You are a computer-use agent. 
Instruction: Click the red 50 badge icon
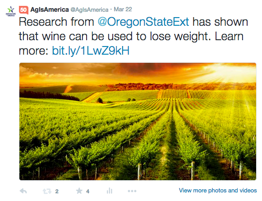pyautogui.click(x=23, y=10)
